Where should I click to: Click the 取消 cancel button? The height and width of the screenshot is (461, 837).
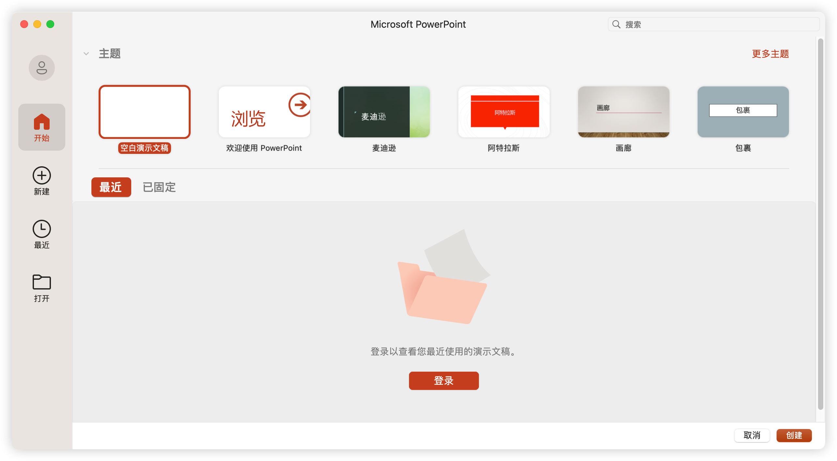(x=752, y=435)
